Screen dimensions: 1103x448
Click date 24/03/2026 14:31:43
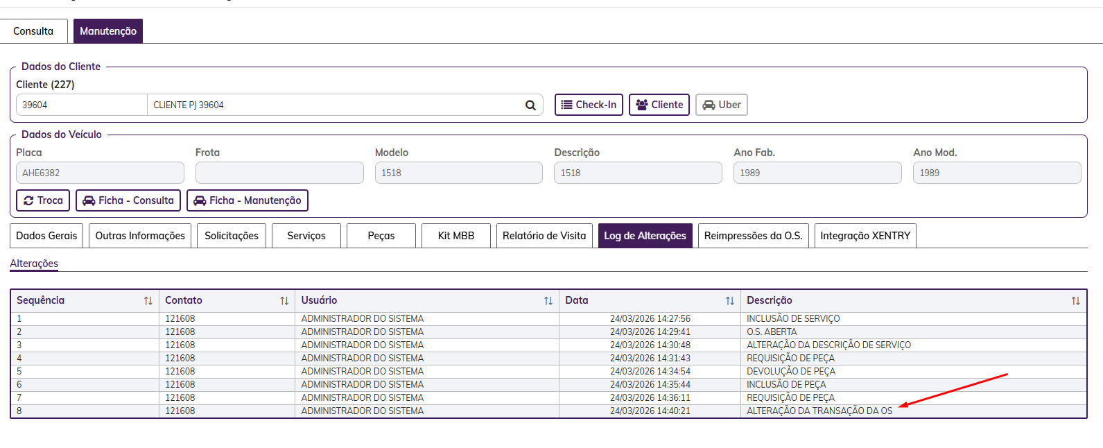[x=650, y=359]
